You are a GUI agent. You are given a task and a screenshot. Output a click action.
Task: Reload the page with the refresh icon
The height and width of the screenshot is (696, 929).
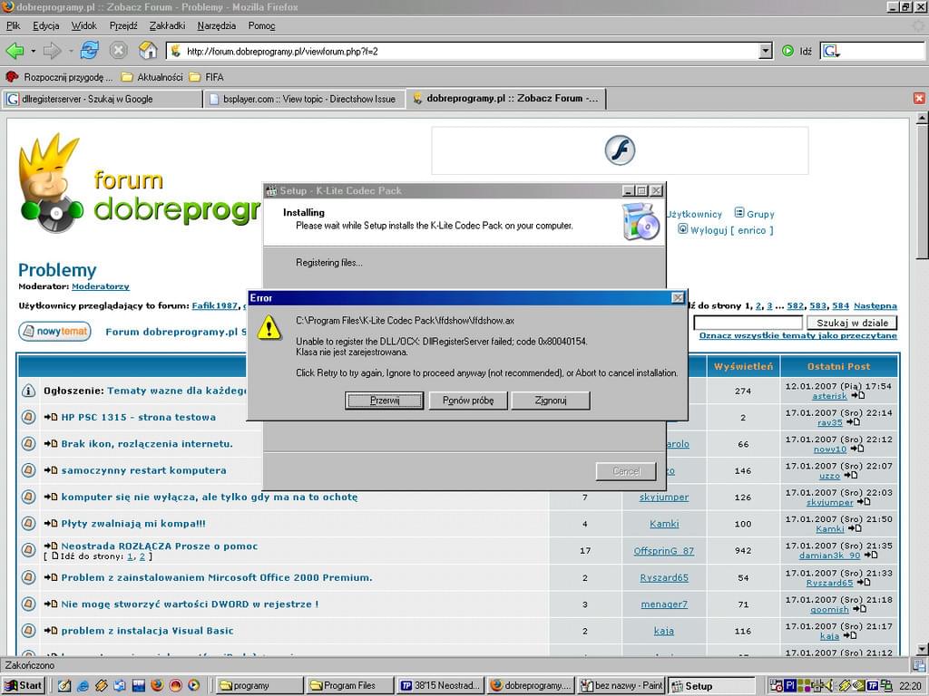(x=90, y=51)
